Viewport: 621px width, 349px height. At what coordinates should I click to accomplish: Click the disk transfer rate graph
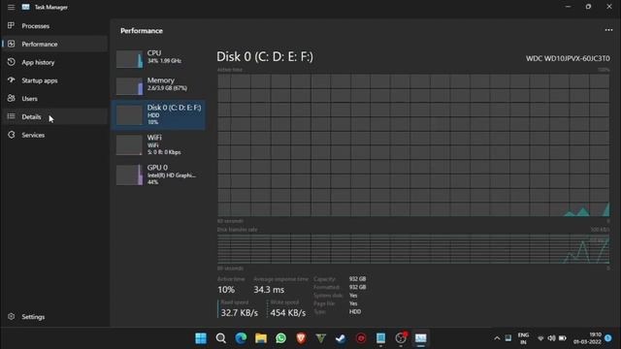pyautogui.click(x=413, y=249)
